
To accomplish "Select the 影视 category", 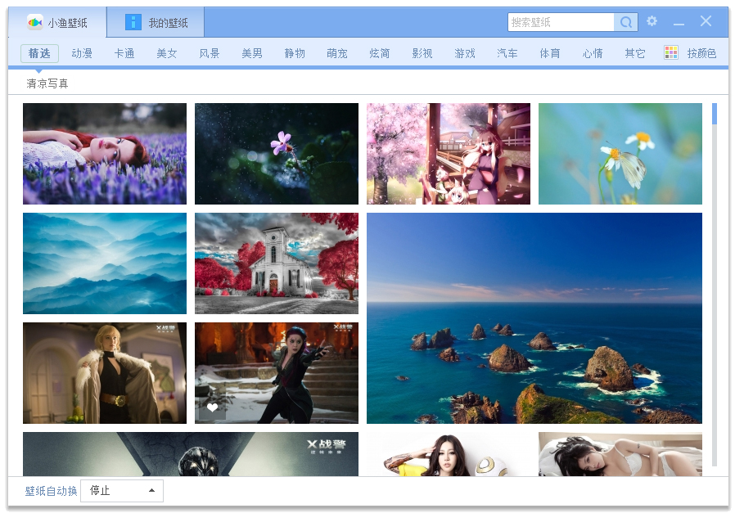I will (x=422, y=53).
